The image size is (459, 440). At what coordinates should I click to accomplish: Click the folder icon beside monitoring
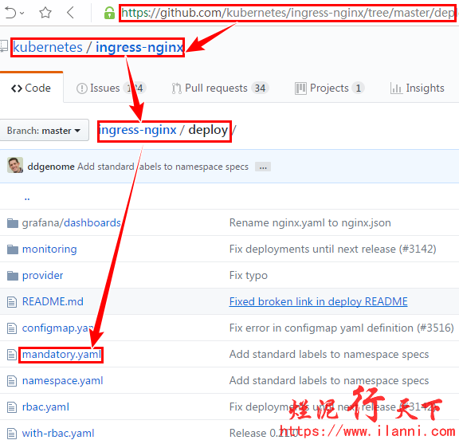(13, 249)
